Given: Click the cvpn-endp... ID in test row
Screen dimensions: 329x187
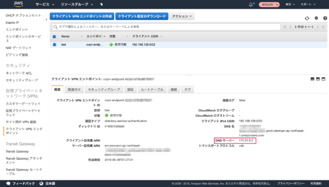Looking at the screenshot, I should (x=95, y=45).
